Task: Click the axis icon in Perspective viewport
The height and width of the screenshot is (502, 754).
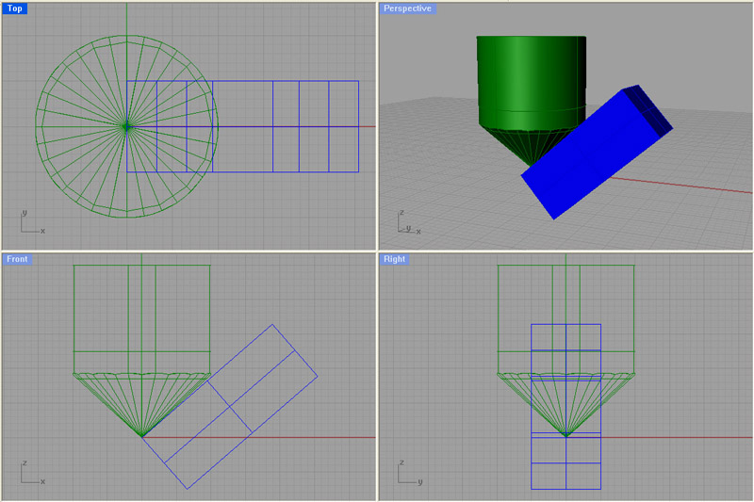Action: point(409,222)
